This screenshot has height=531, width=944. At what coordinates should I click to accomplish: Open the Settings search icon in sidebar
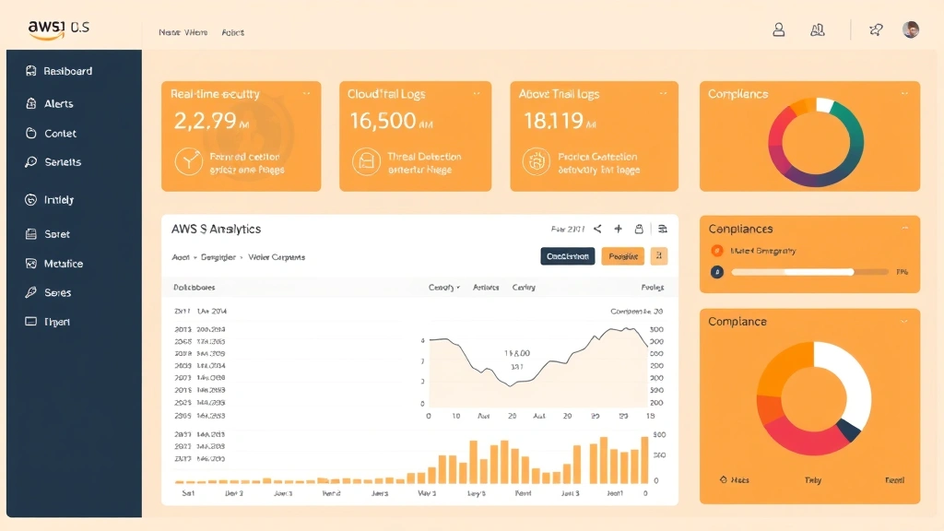click(32, 162)
